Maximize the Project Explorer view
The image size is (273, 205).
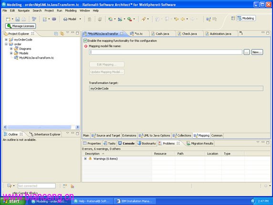tap(77, 33)
